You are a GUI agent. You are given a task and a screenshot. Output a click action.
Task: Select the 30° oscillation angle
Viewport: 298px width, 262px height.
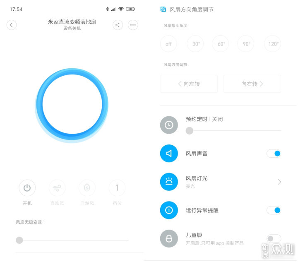pyautogui.click(x=195, y=44)
